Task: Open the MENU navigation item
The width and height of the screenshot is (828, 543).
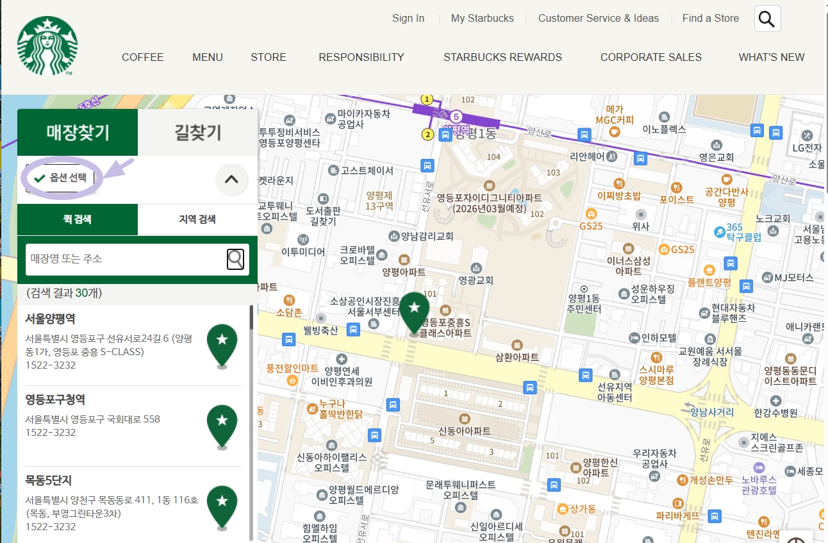Action: tap(208, 57)
